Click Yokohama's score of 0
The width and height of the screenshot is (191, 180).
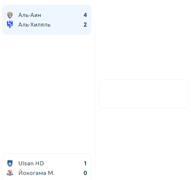[x=85, y=173]
